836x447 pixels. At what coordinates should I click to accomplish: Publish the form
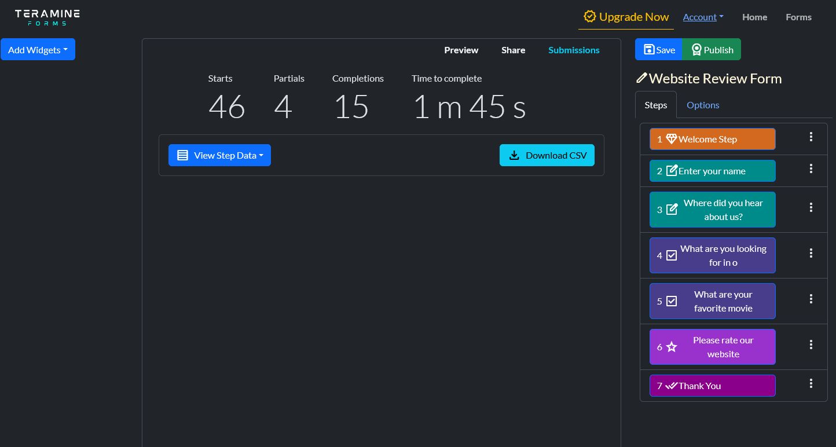712,50
